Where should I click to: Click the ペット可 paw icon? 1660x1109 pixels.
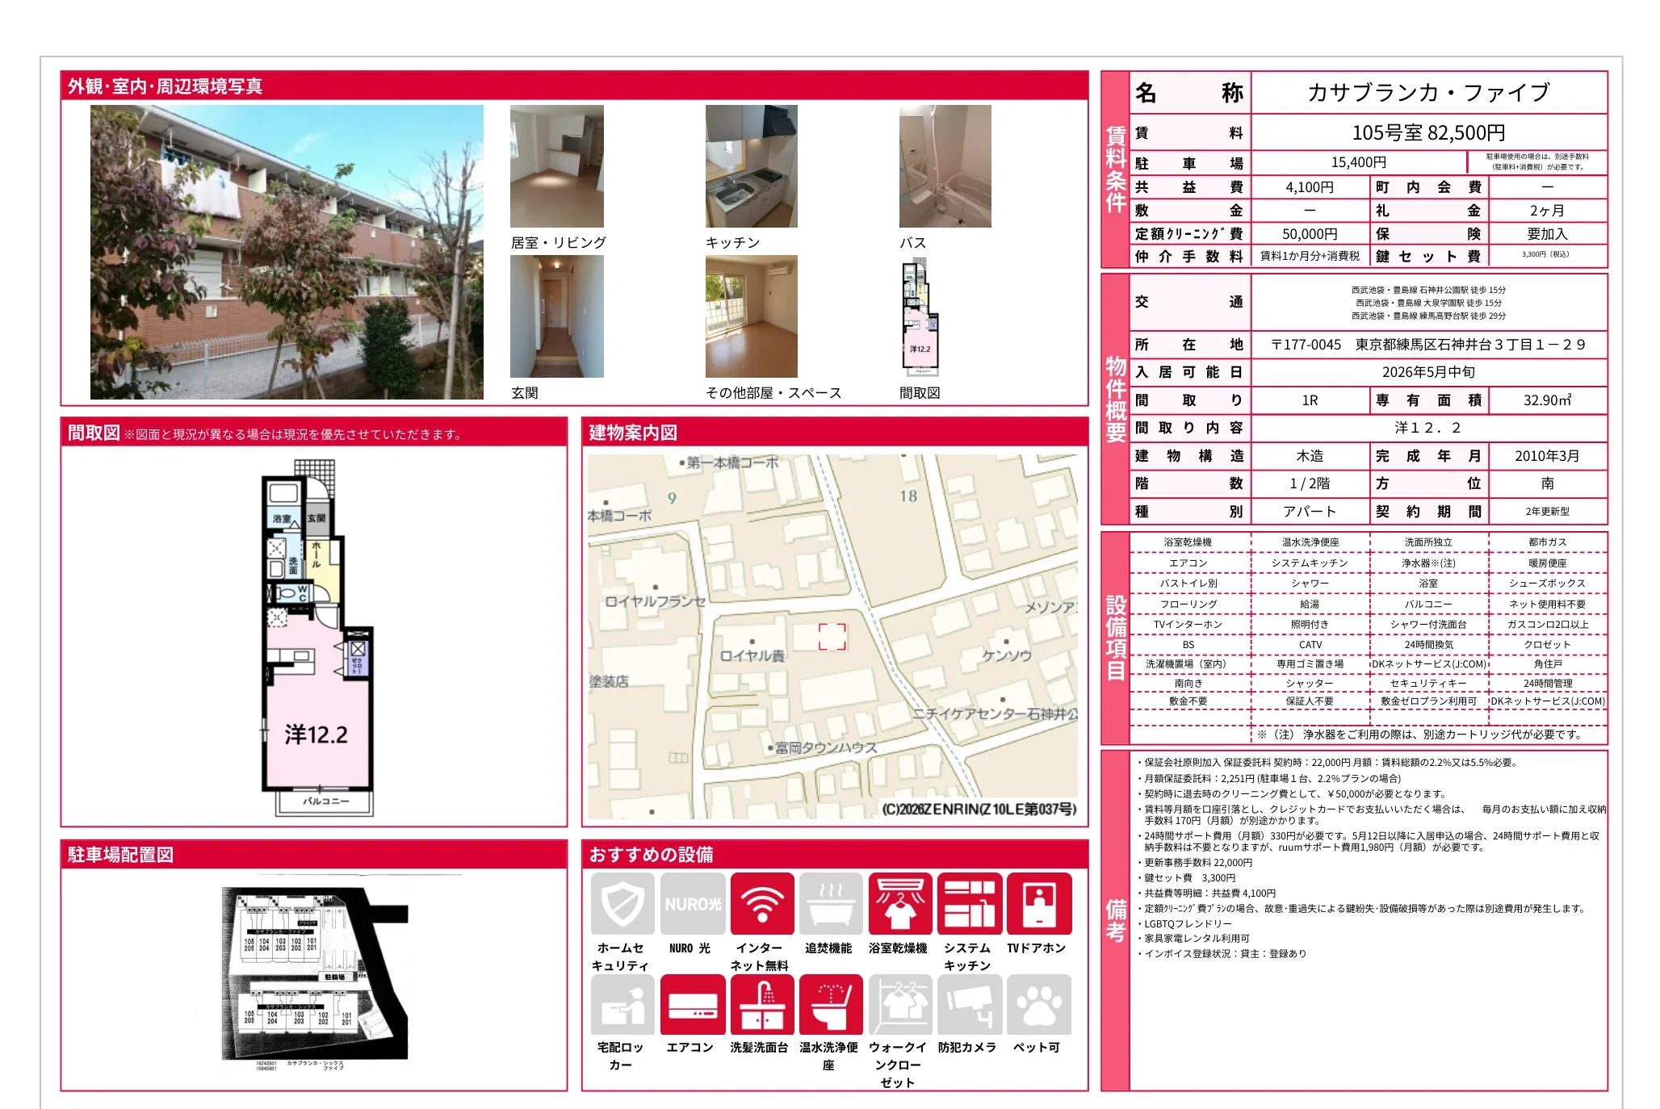(x=1038, y=1005)
